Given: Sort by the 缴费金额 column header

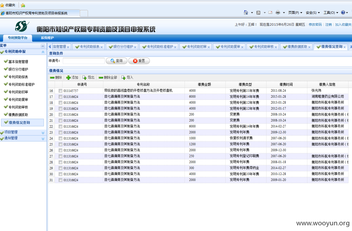Looking at the screenshot, I should coord(205,84).
